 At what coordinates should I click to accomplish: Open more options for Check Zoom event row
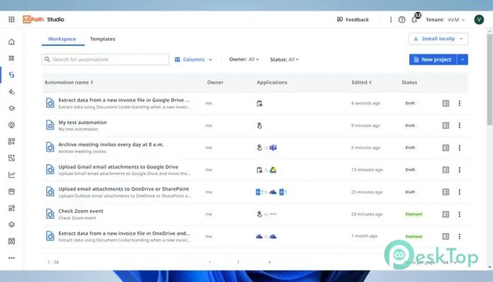(x=459, y=214)
